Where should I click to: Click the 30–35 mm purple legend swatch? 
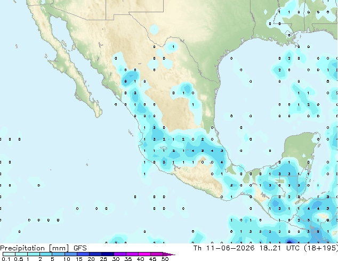pos(119,254)
